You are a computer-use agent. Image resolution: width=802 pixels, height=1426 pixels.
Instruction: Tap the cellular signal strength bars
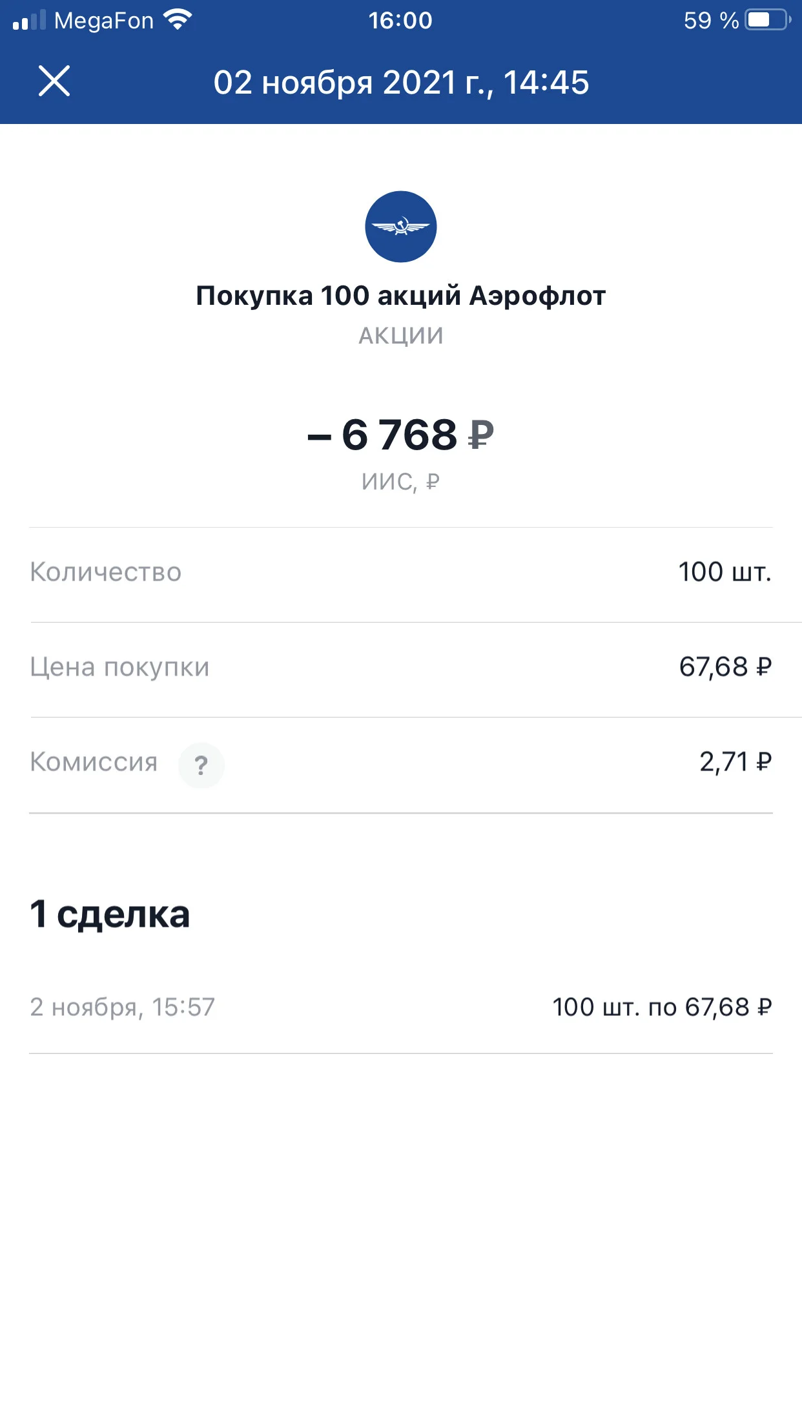pos(30,20)
